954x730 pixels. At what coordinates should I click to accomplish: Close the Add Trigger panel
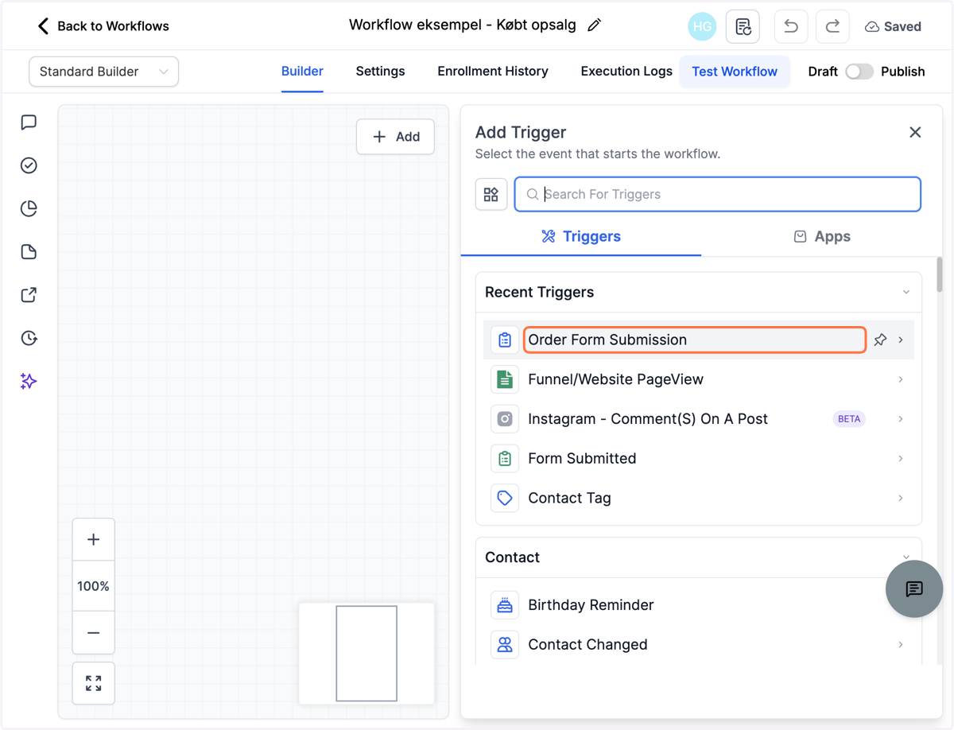coord(915,132)
